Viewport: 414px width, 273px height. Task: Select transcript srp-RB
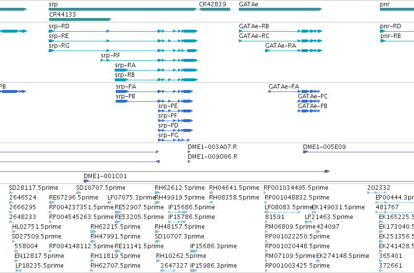point(156,80)
